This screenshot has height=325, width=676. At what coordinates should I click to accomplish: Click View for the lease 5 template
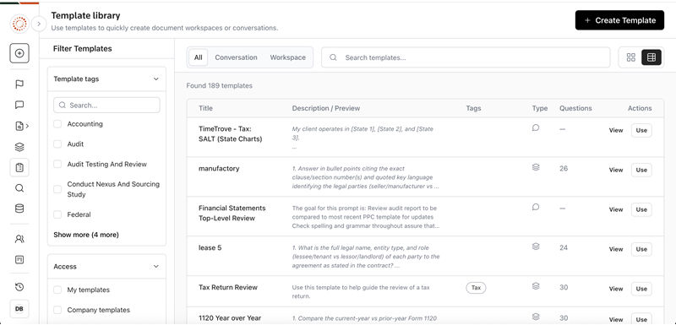[616, 249]
